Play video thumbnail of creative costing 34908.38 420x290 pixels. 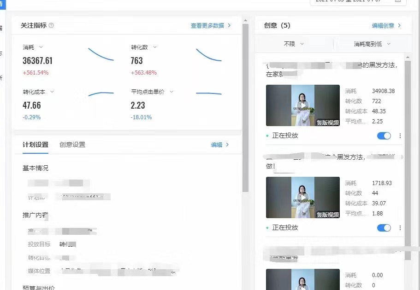[x=303, y=105]
